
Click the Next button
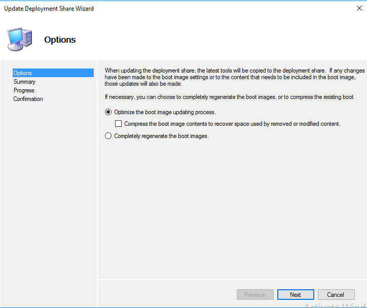point(296,294)
